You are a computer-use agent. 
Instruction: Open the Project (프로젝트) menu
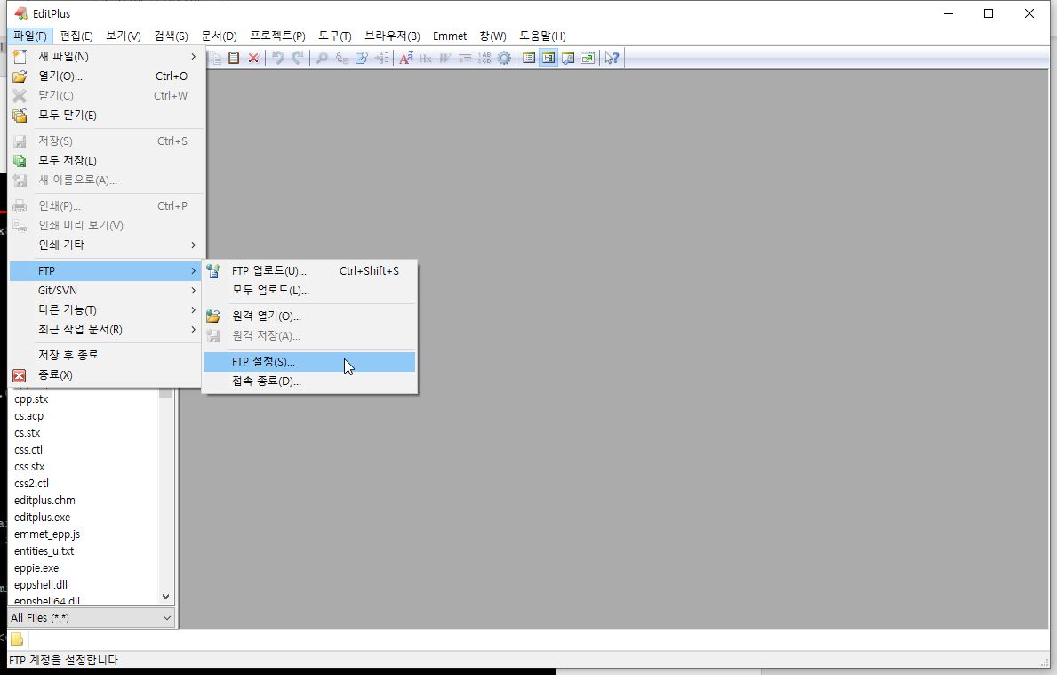pyautogui.click(x=277, y=36)
